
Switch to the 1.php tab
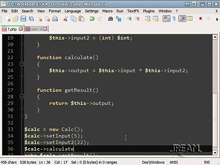pos(12,29)
